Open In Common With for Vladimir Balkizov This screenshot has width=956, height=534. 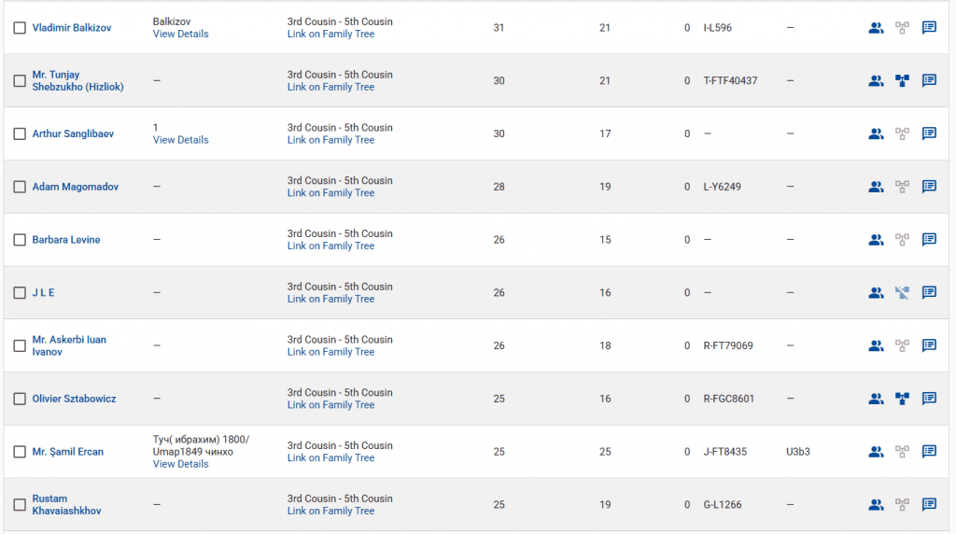[x=876, y=28]
